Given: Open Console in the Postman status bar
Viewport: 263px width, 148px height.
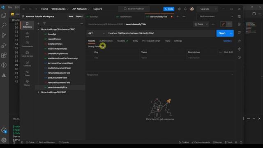Looking at the screenshot, I should pos(64,142).
